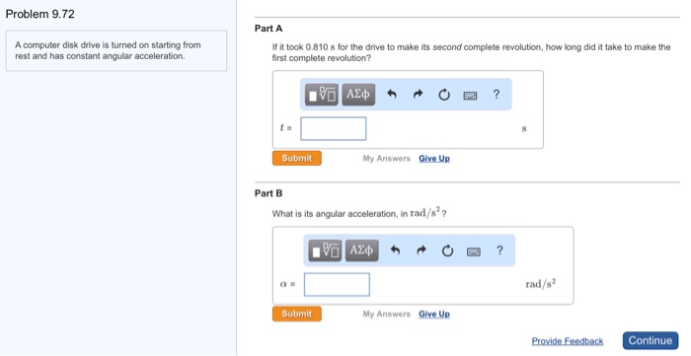The height and width of the screenshot is (356, 691).
Task: Undo last entry in Part A
Action: pyautogui.click(x=392, y=94)
